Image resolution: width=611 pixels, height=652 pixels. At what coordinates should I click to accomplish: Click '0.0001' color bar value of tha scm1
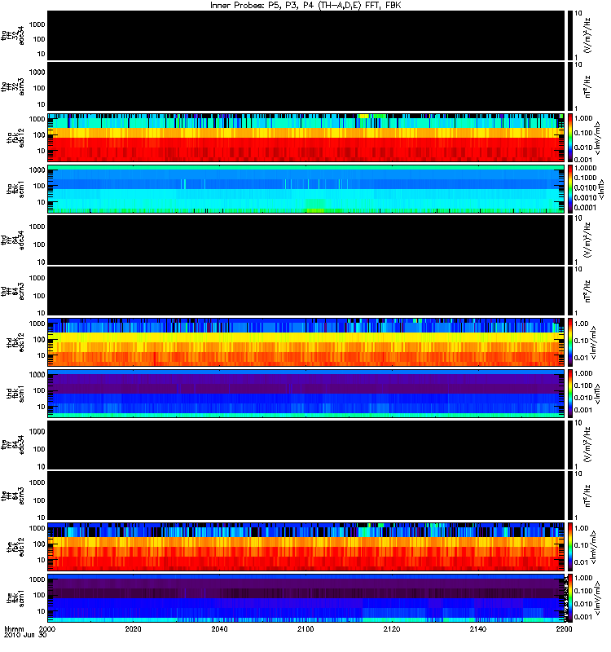click(585, 208)
